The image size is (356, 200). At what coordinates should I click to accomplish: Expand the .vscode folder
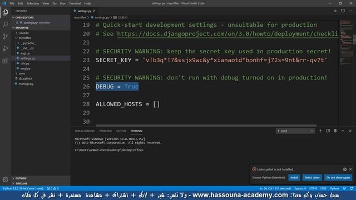click(x=24, y=33)
